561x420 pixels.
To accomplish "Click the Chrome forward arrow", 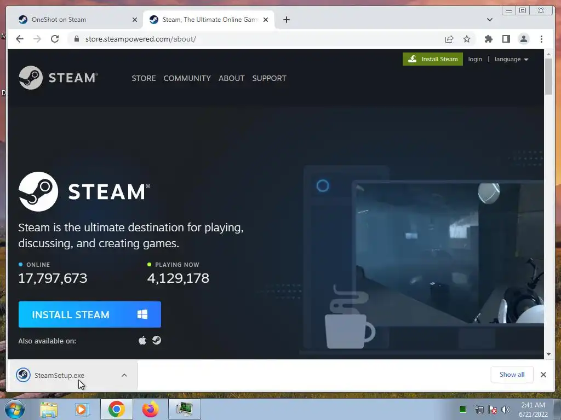I will [x=37, y=39].
